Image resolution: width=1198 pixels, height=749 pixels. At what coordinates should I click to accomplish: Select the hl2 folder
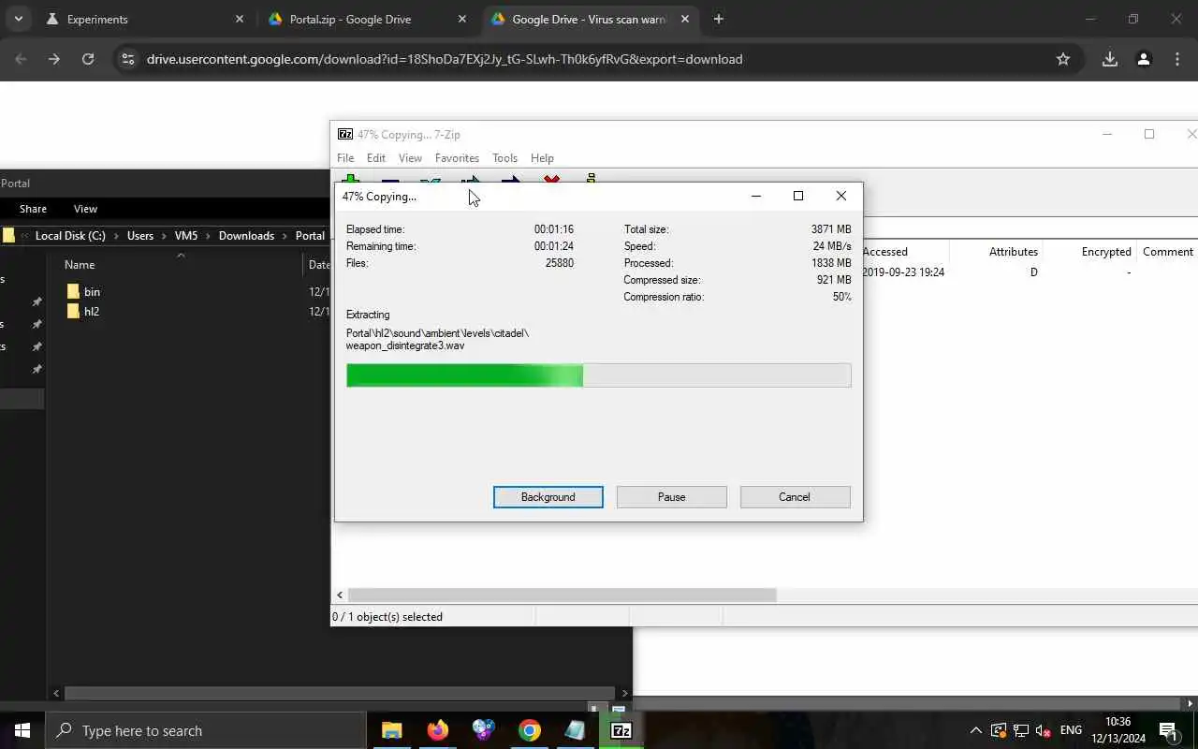(x=92, y=312)
